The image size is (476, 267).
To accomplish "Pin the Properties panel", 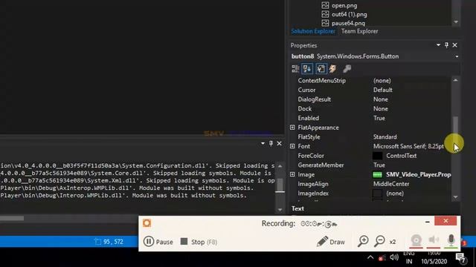I will (446, 45).
